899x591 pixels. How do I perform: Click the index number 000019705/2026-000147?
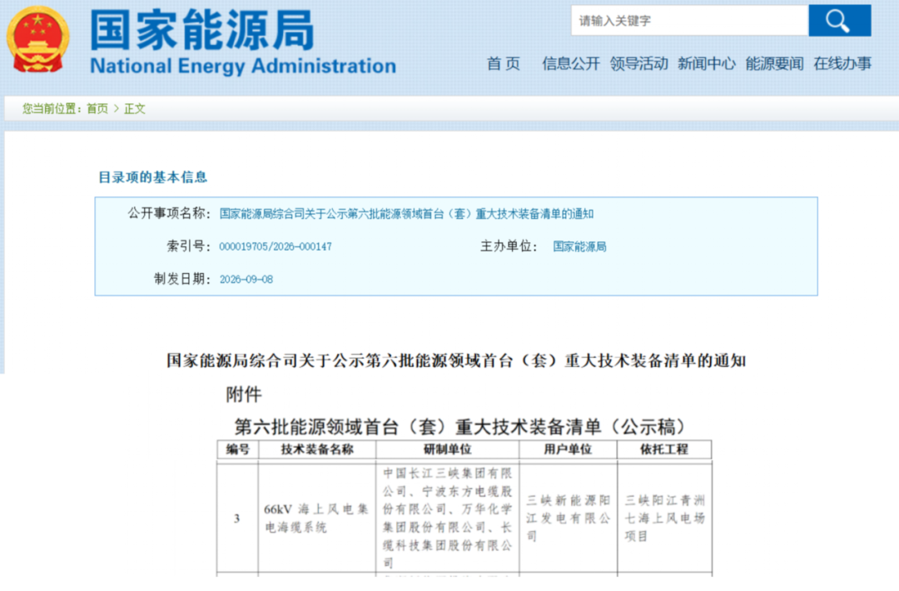[276, 246]
